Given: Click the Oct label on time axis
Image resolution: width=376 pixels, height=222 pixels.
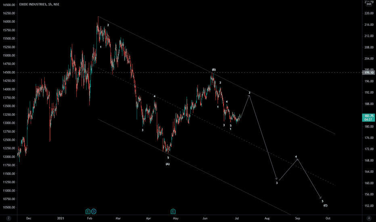Looking at the screenshot, I should pos(328,218).
